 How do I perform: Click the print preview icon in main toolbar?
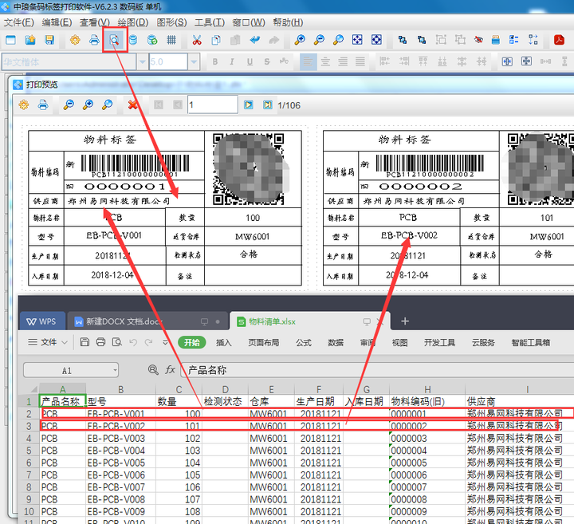pos(115,40)
